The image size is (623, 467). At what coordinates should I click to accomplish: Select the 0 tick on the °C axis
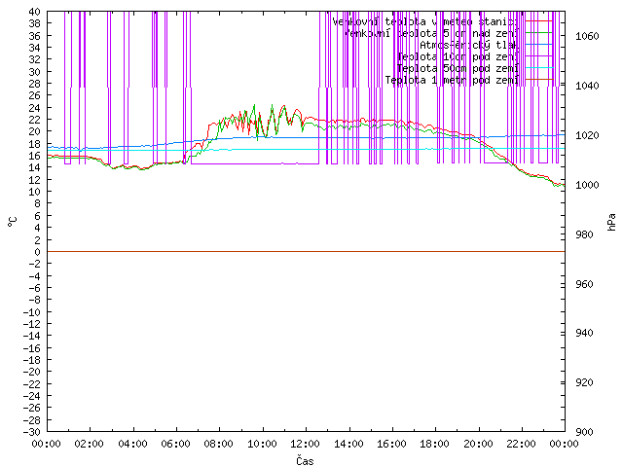point(37,252)
